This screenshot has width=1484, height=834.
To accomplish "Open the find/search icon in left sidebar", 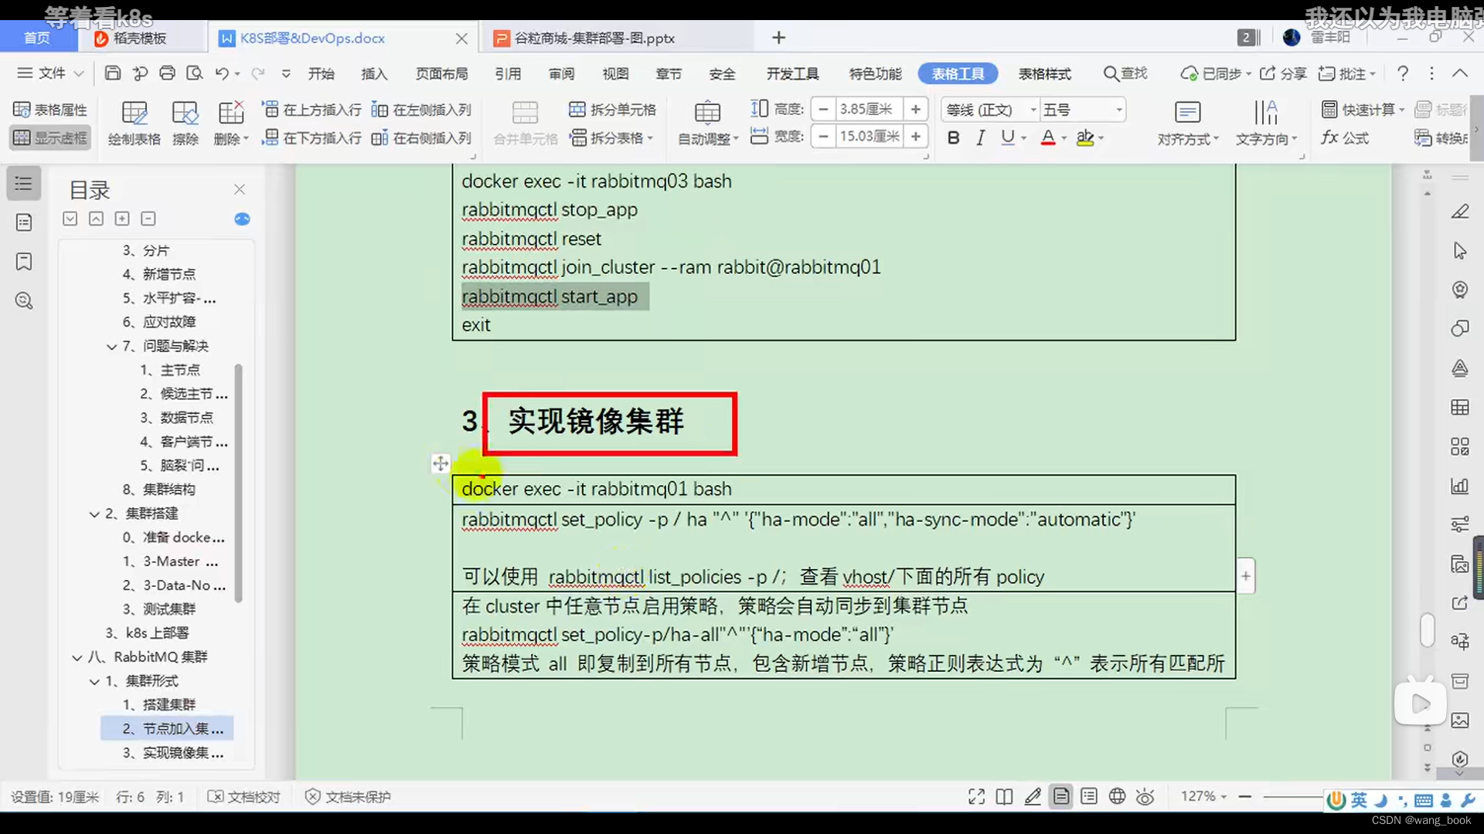I will [24, 301].
